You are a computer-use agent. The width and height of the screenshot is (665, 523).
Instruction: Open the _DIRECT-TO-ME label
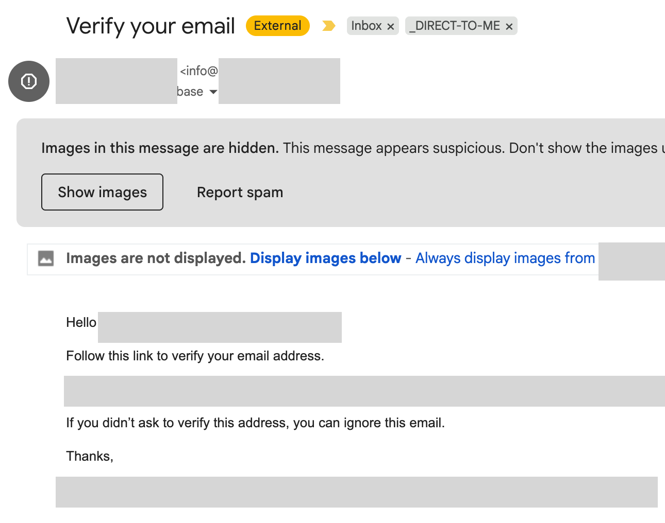click(x=454, y=26)
